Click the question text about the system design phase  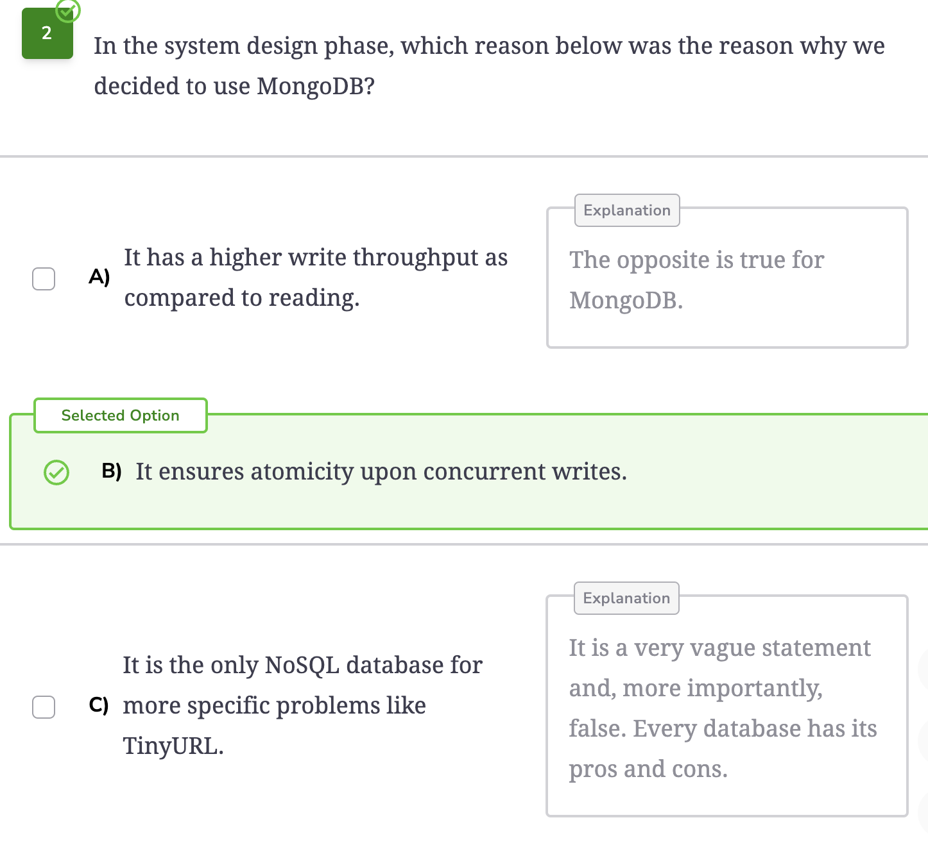click(489, 66)
